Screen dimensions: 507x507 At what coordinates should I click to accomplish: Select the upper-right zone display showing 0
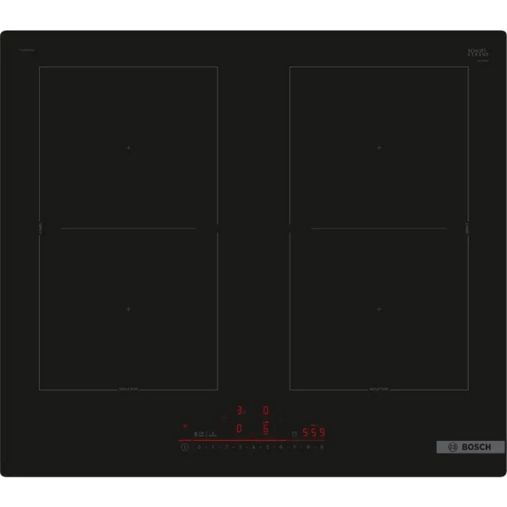[266, 411]
